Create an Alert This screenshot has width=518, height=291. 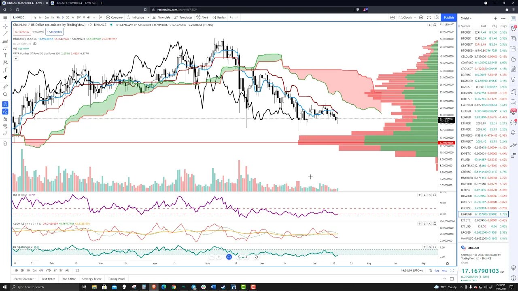[202, 17]
